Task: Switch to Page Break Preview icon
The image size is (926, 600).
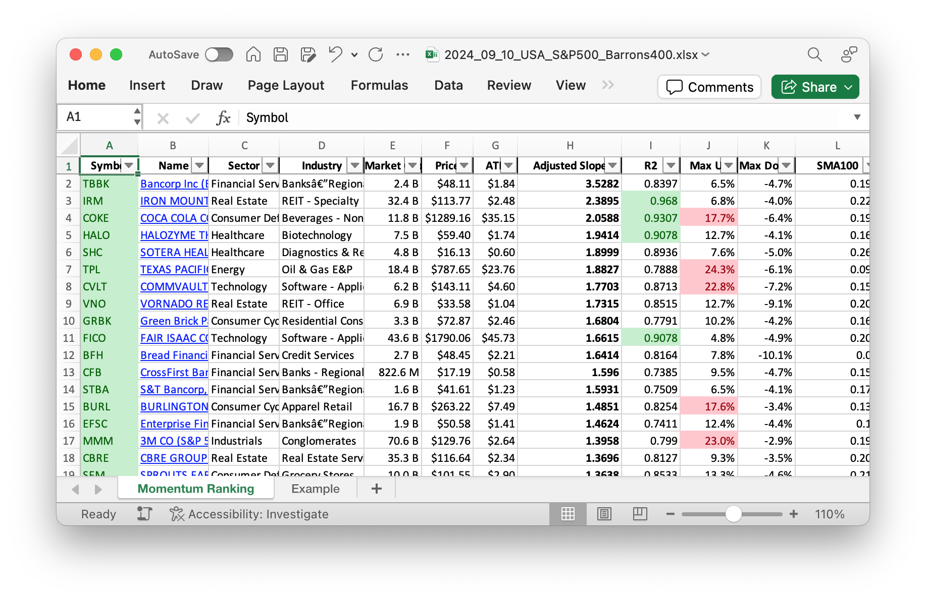Action: click(x=640, y=514)
